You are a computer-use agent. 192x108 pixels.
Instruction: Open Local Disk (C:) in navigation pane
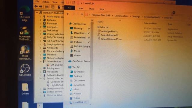point(79,102)
